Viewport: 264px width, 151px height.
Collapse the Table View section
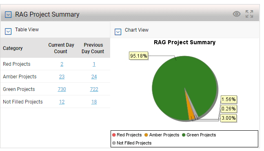tap(8, 31)
